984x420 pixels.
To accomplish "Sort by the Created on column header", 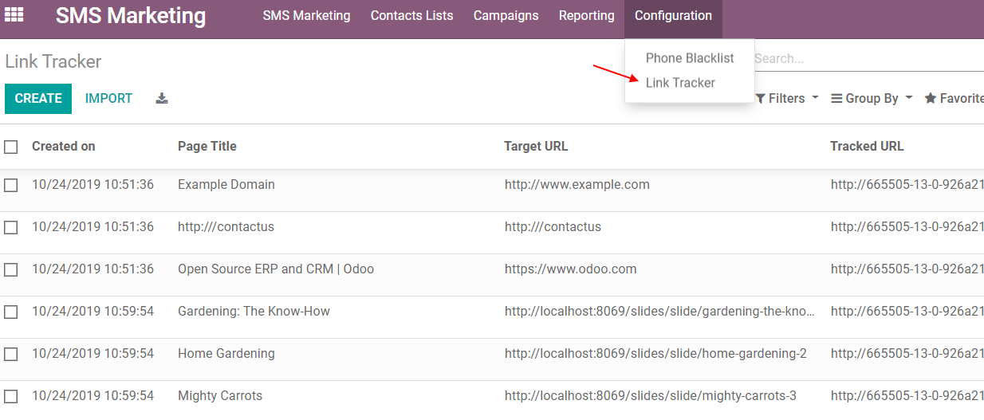I will click(64, 147).
